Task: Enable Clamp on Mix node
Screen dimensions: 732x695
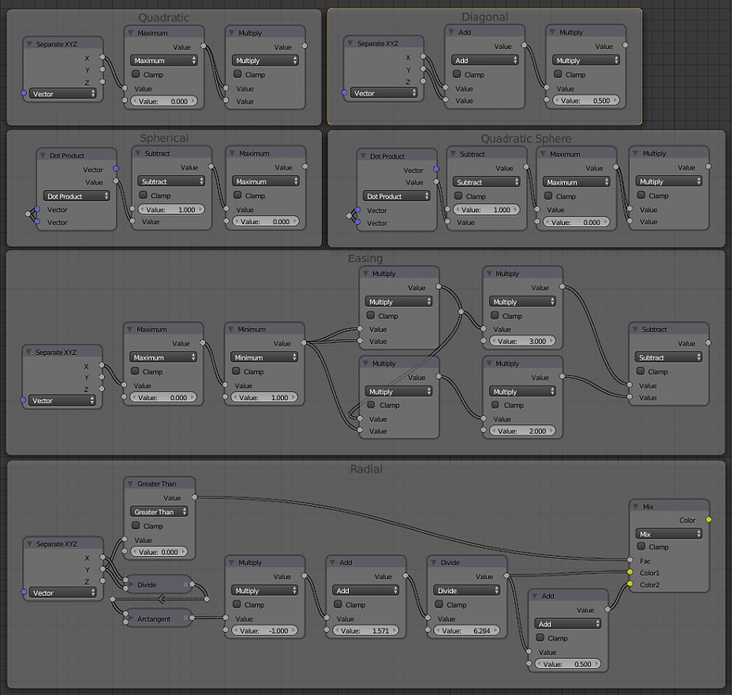Action: tap(641, 546)
